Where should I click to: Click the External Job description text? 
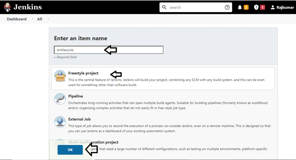169,129
